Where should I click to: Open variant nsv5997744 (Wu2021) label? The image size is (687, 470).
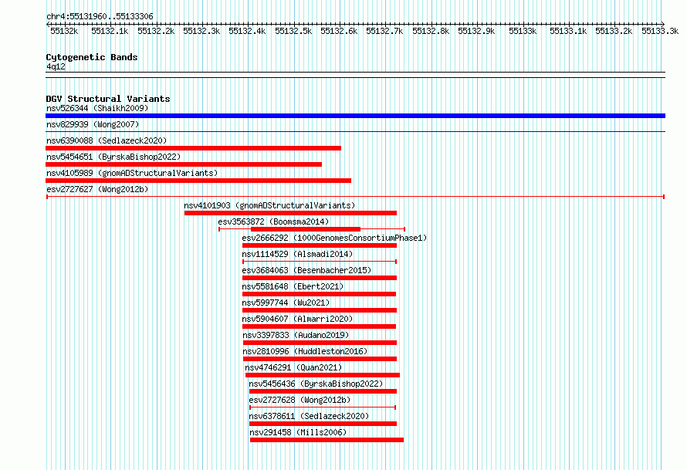[x=286, y=303]
